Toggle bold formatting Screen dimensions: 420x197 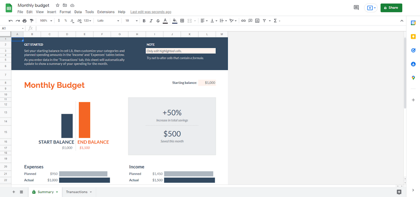tap(144, 21)
